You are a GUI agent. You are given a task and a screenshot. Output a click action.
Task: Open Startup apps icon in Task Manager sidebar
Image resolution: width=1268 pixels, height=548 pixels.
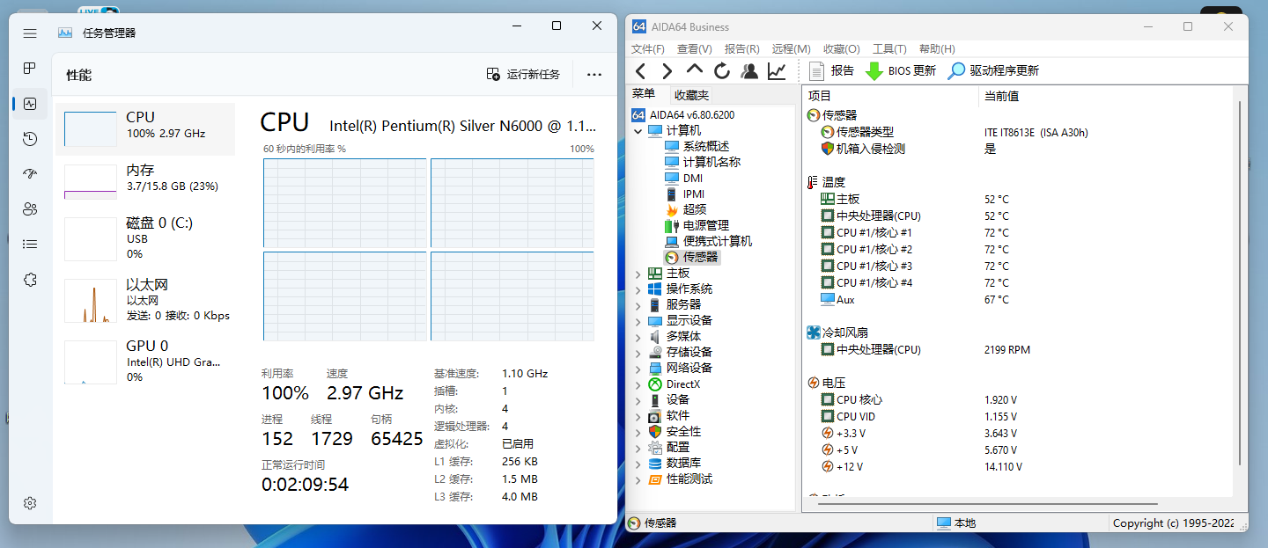pos(30,173)
